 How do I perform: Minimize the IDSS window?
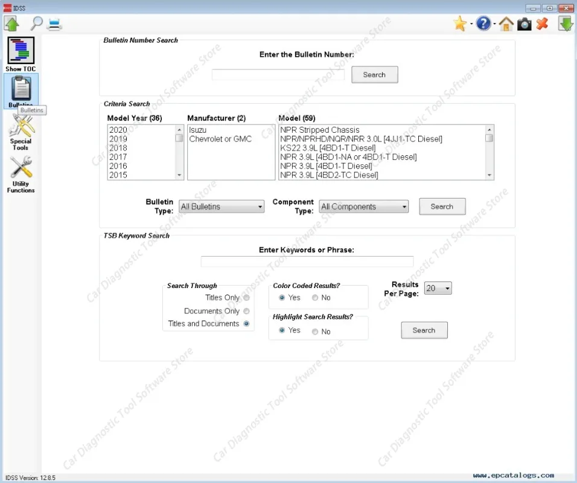click(533, 8)
